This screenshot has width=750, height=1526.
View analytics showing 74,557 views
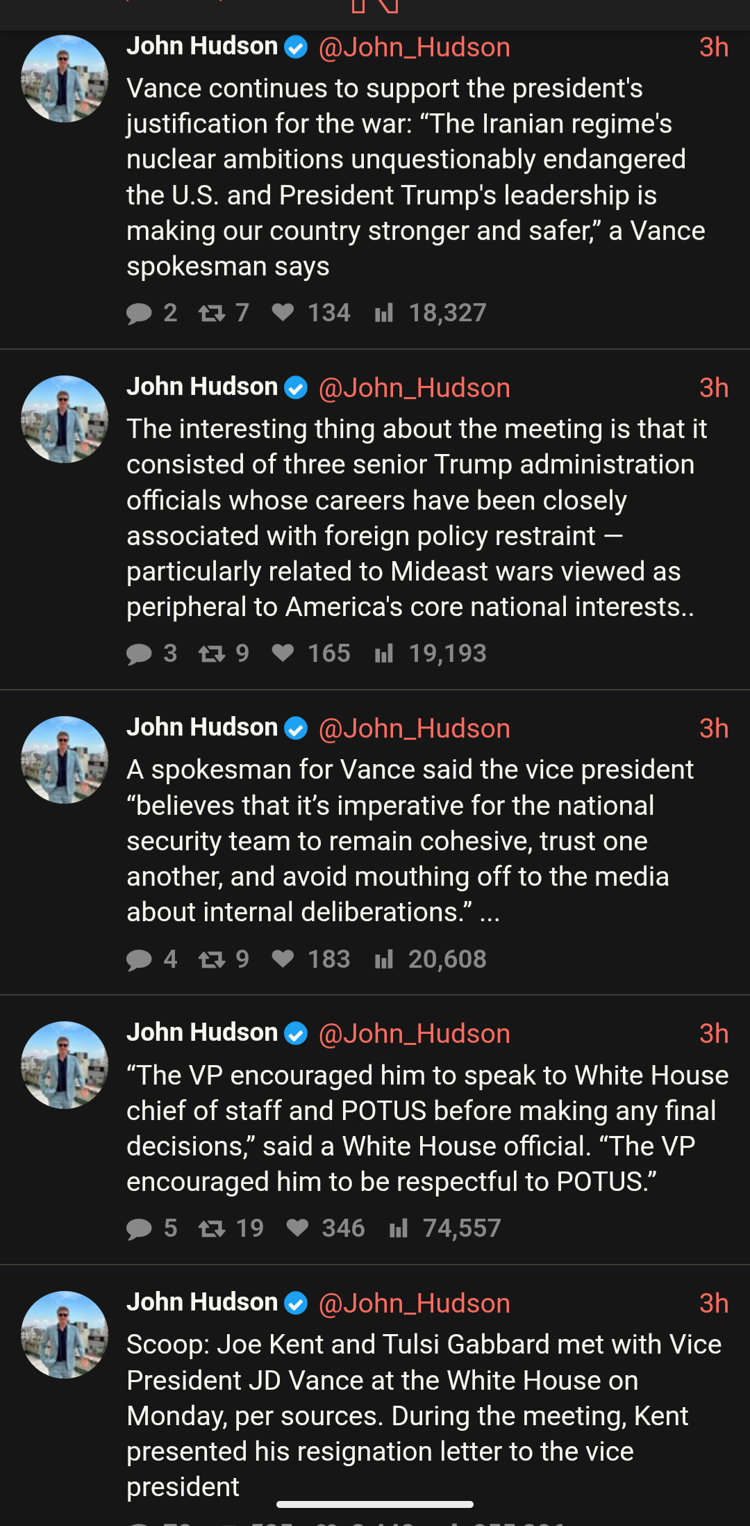point(399,1229)
